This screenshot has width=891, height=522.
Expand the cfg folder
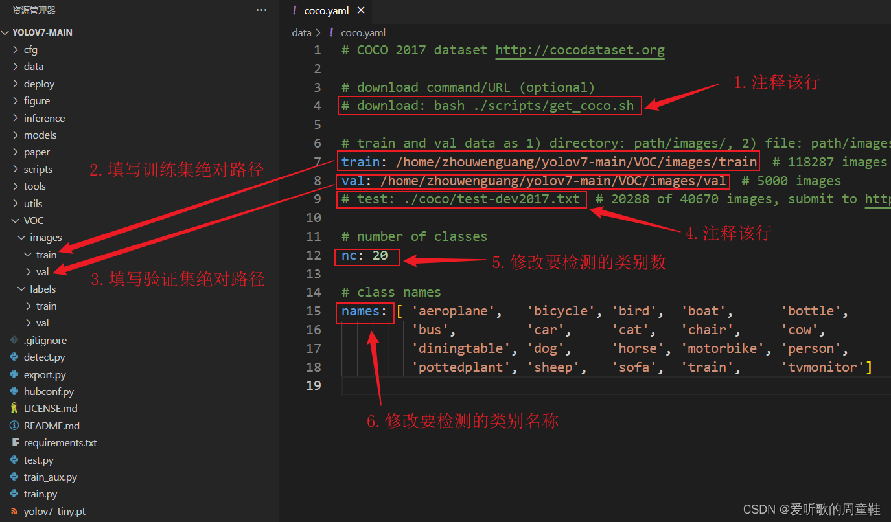click(x=16, y=50)
